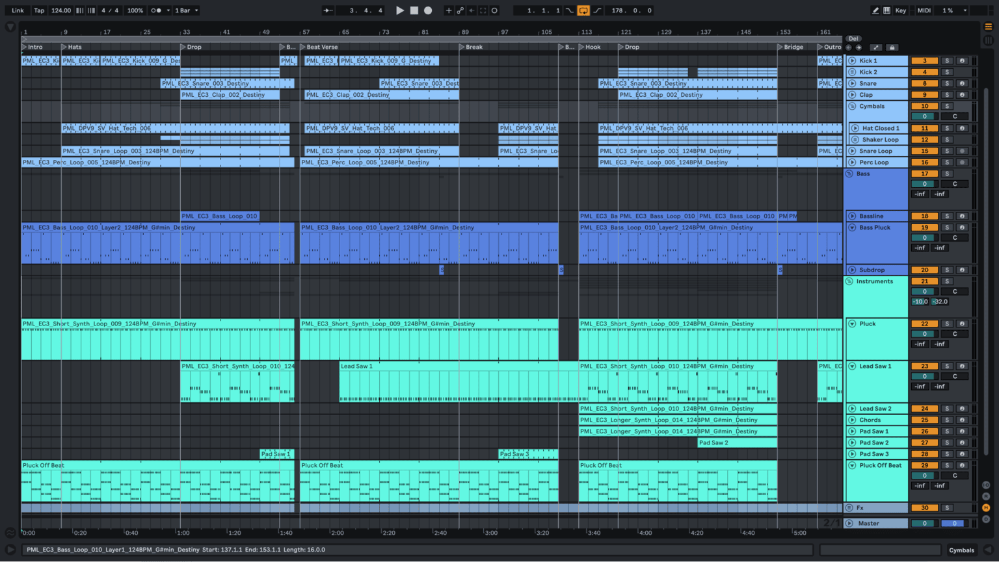Switch to Arrangement View selector icon
999x562 pixels.
(x=988, y=27)
